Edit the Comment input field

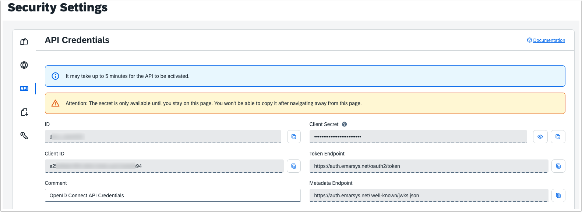click(x=173, y=195)
